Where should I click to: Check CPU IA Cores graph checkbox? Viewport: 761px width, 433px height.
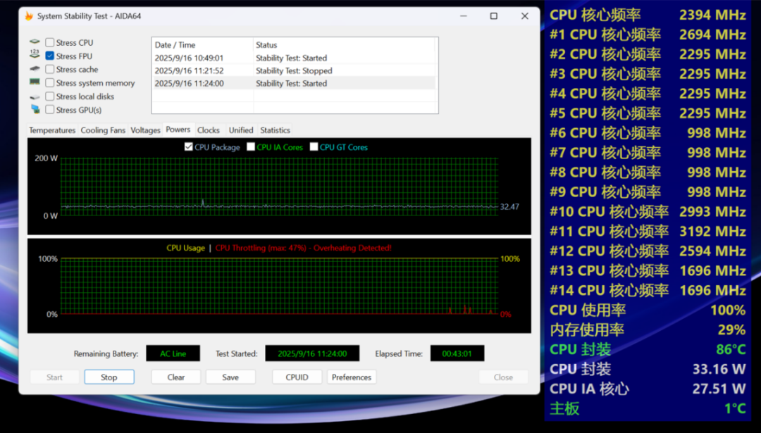pyautogui.click(x=250, y=147)
